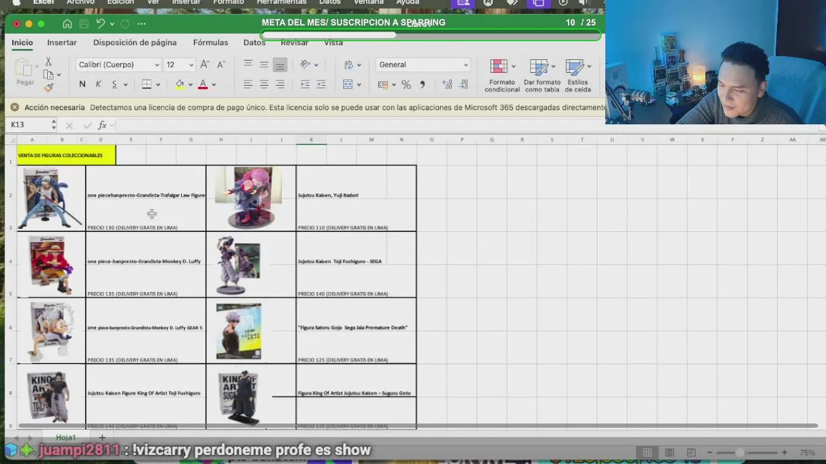Open the Calibri (Cuerpo) font name dropdown
The image size is (826, 464).
[x=118, y=64]
